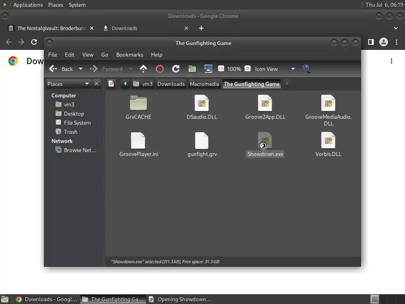
Task: Open Chrome profile avatar icon
Action: (x=384, y=42)
